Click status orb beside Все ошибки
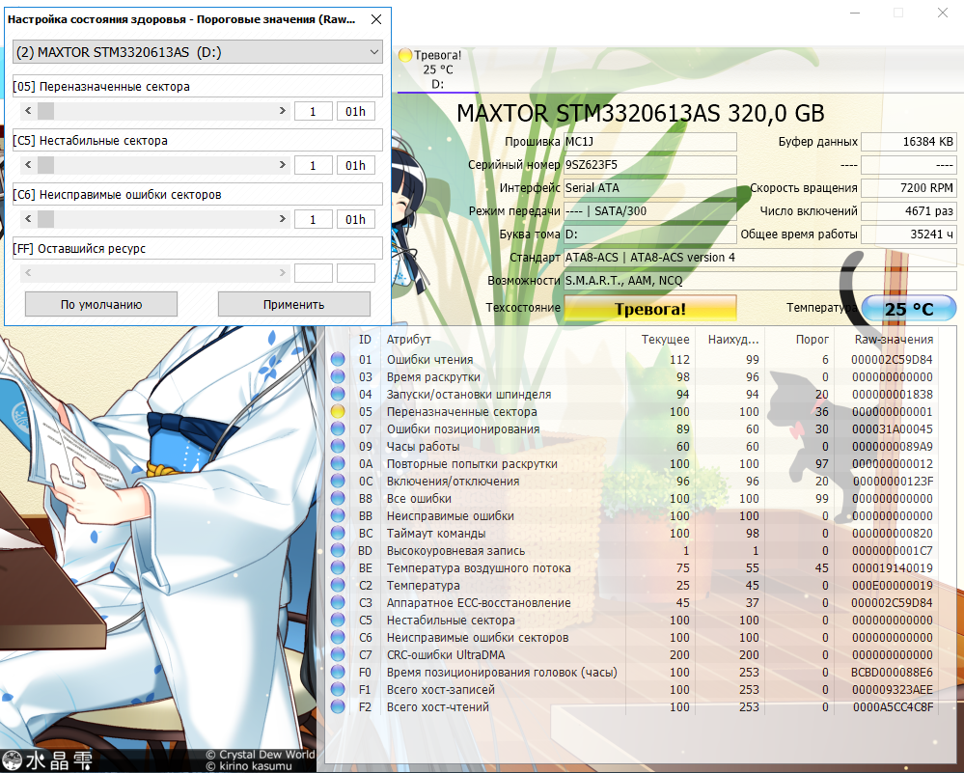Screen dimensions: 964x773 [338, 498]
